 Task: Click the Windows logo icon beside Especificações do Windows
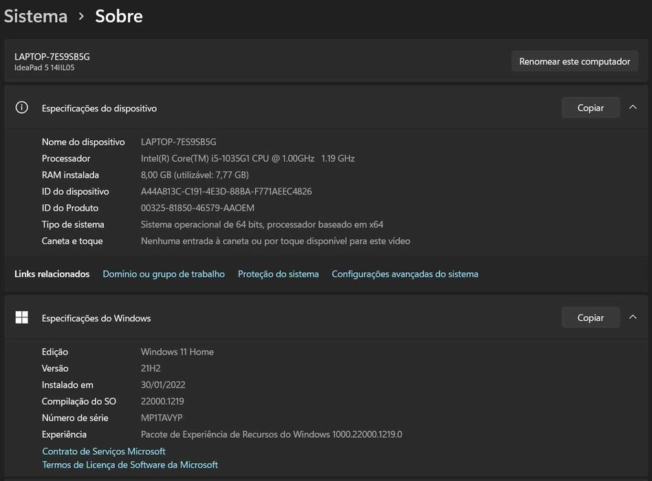(21, 317)
